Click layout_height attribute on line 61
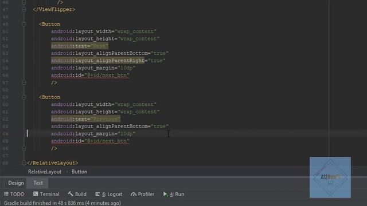This screenshot has width=367, height=206. tap(106, 112)
